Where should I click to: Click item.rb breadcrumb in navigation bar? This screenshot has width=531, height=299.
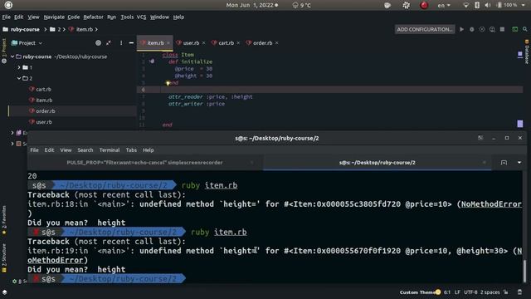(x=81, y=30)
